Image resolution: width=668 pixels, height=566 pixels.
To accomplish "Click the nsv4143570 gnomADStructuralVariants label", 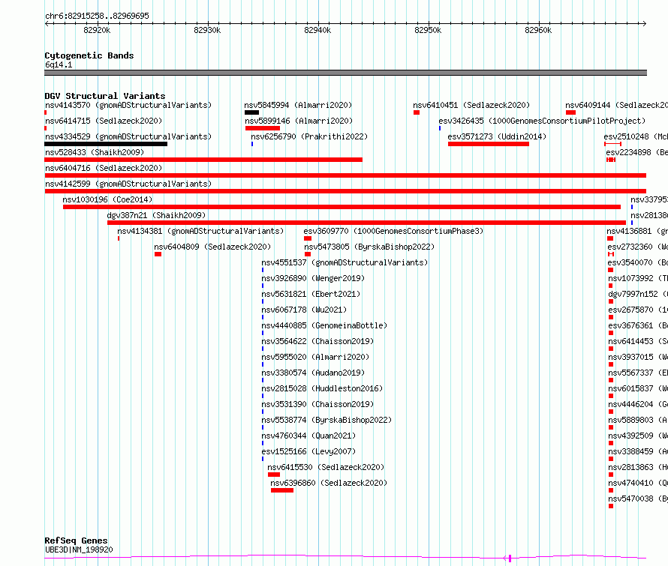I will tap(128, 105).
